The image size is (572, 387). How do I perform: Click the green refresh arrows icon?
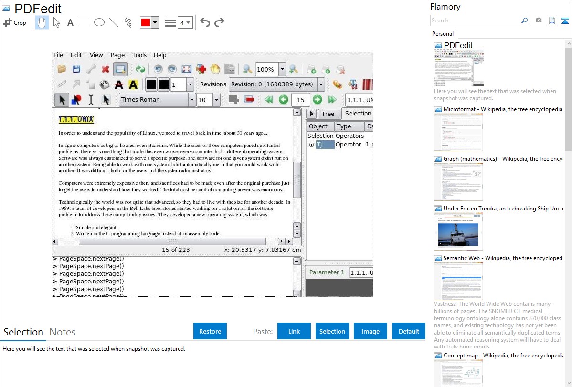(x=140, y=69)
